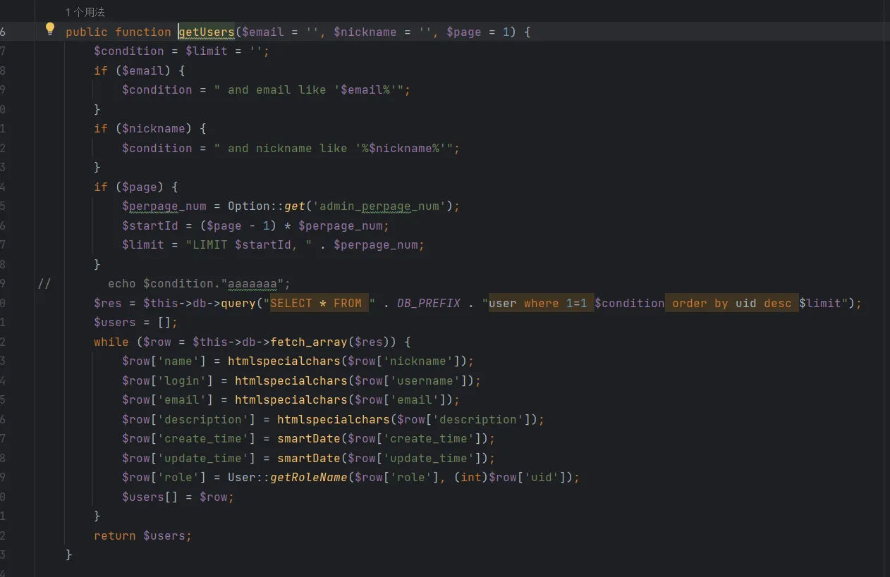890x577 pixels.
Task: Select the "SELECT * FROM" SQL string fragment
Action: (x=316, y=303)
